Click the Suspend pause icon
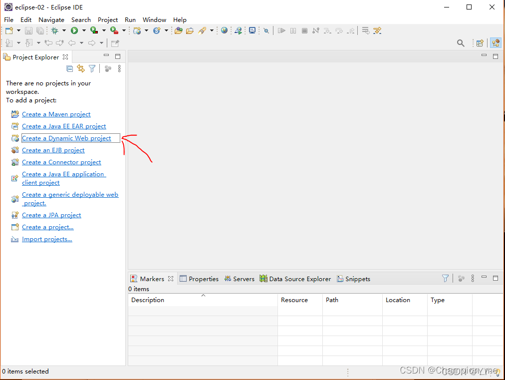Viewport: 505px width, 380px height. click(293, 30)
